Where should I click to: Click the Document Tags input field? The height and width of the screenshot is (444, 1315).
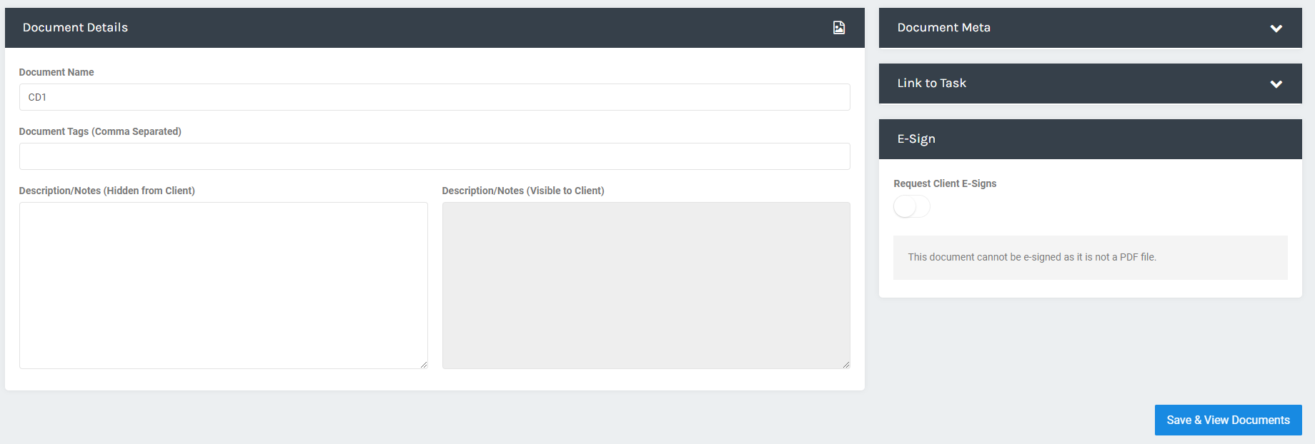pos(435,156)
